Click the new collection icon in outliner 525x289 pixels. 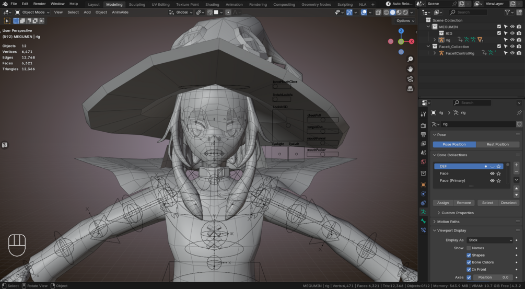[x=519, y=13]
